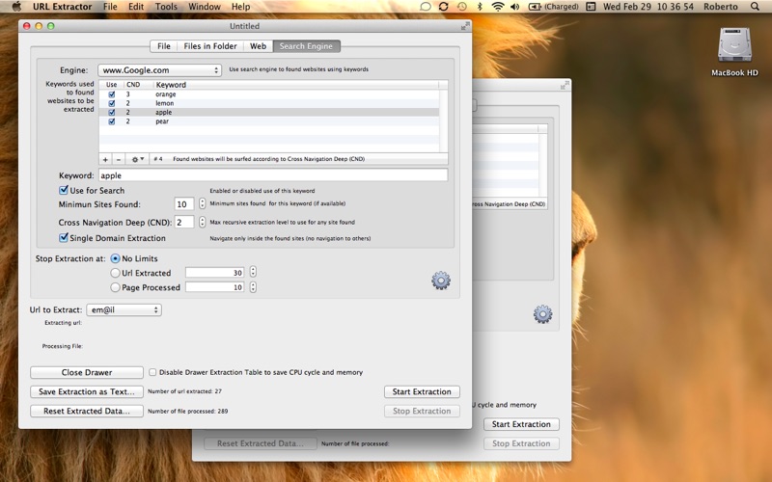The height and width of the screenshot is (482, 772).
Task: Click the minus button to remove keyword
Action: tap(118, 159)
